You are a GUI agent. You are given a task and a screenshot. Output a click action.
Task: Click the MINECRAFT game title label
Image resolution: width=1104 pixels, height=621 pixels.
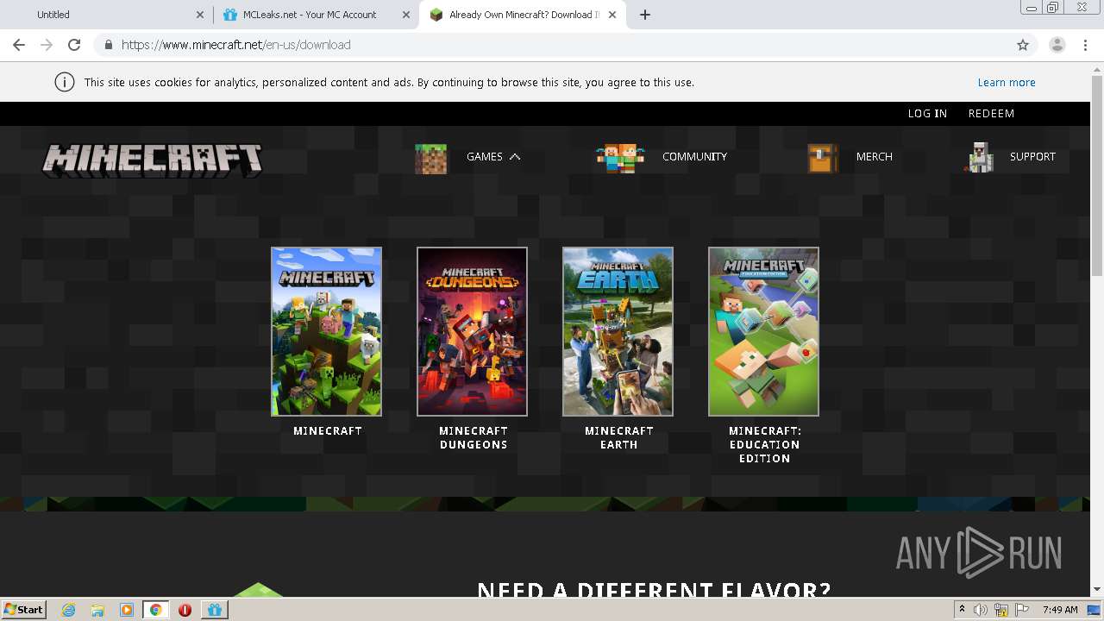pyautogui.click(x=327, y=430)
